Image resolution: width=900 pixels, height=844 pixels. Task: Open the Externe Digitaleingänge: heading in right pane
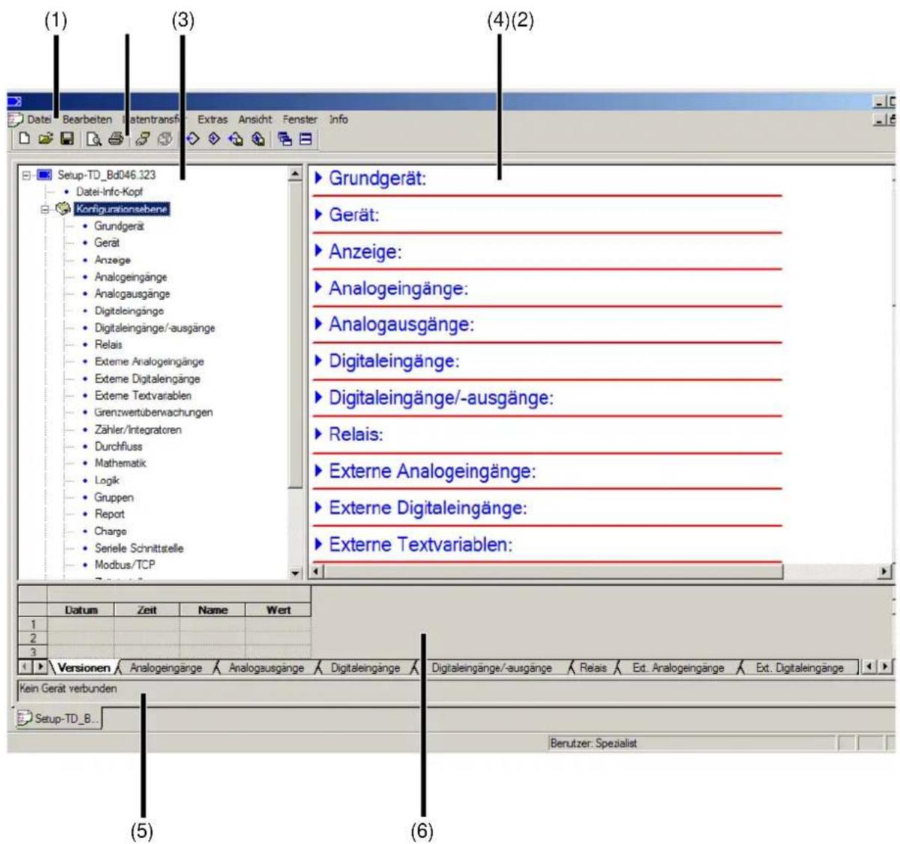coord(427,508)
